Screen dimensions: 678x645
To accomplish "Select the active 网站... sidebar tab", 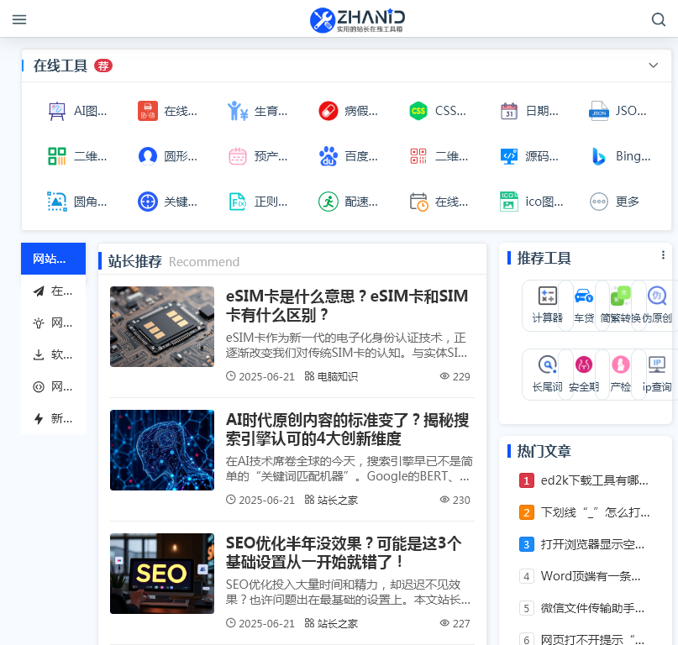I will pyautogui.click(x=53, y=259).
